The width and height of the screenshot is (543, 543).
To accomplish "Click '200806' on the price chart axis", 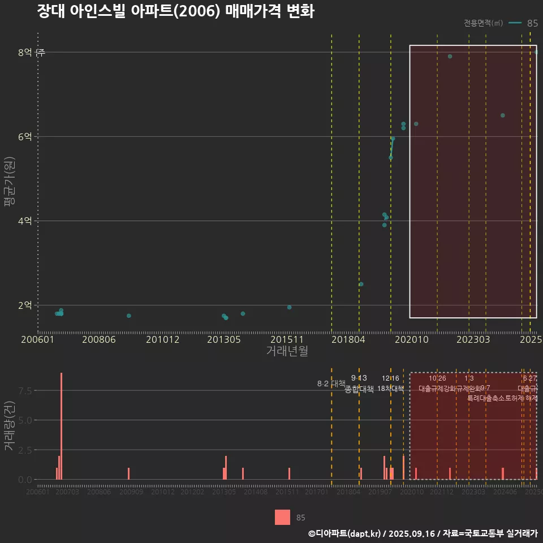I will pyautogui.click(x=98, y=339).
